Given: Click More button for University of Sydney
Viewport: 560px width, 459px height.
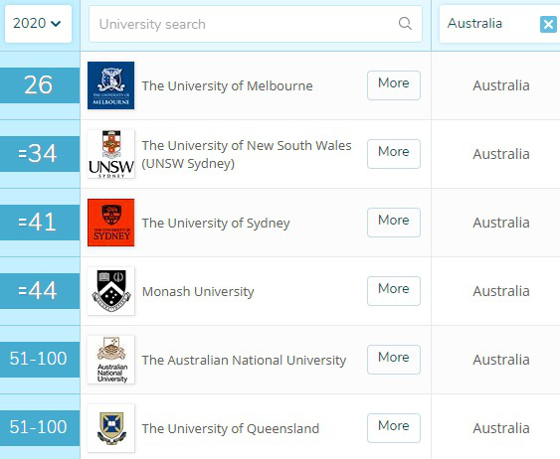Looking at the screenshot, I should (x=394, y=223).
